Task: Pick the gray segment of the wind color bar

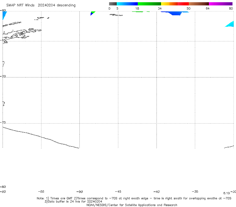Action: click(113, 4)
